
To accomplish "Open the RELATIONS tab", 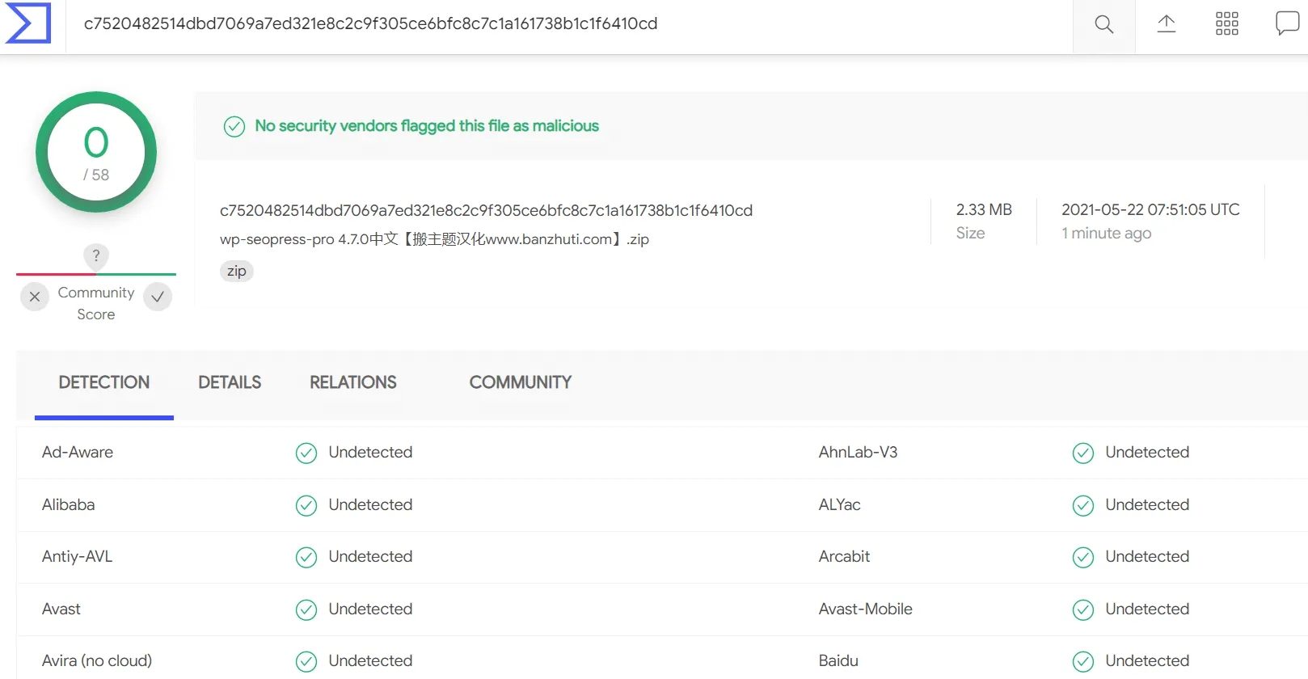I will click(x=353, y=382).
